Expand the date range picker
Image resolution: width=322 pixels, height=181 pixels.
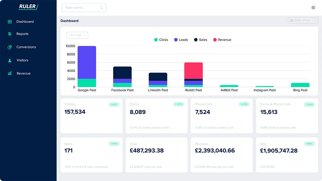[x=303, y=20]
